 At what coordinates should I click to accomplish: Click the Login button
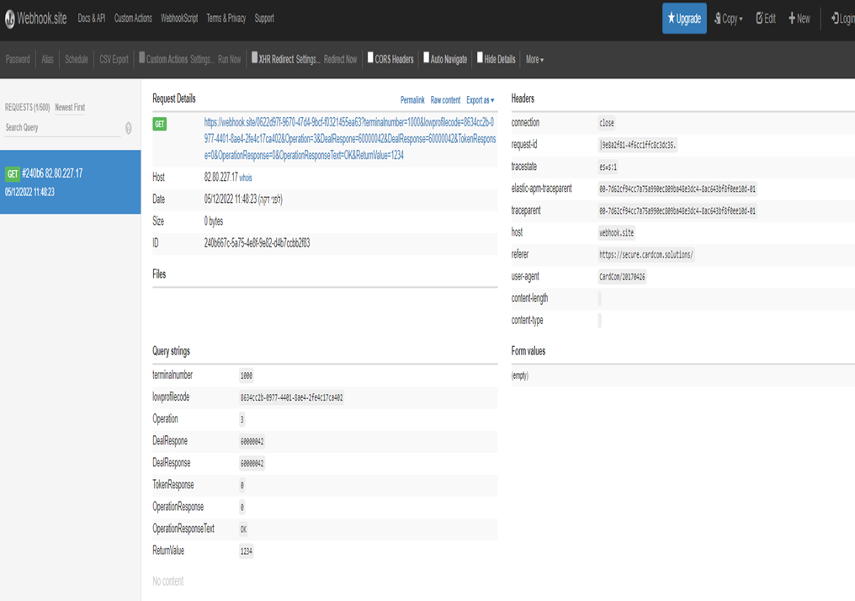[842, 19]
